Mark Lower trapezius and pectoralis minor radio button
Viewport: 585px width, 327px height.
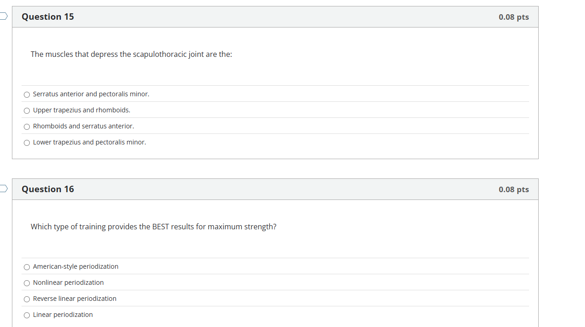click(27, 143)
